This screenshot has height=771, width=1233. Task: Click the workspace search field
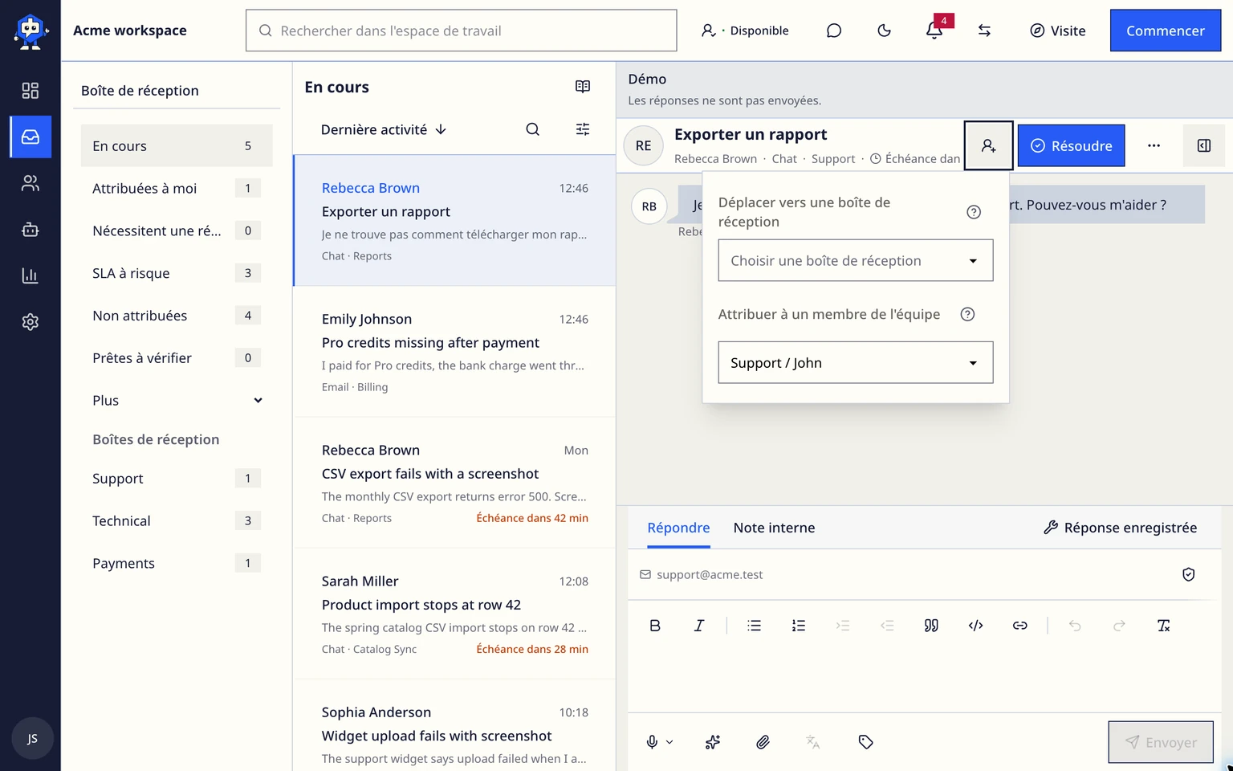click(x=461, y=31)
